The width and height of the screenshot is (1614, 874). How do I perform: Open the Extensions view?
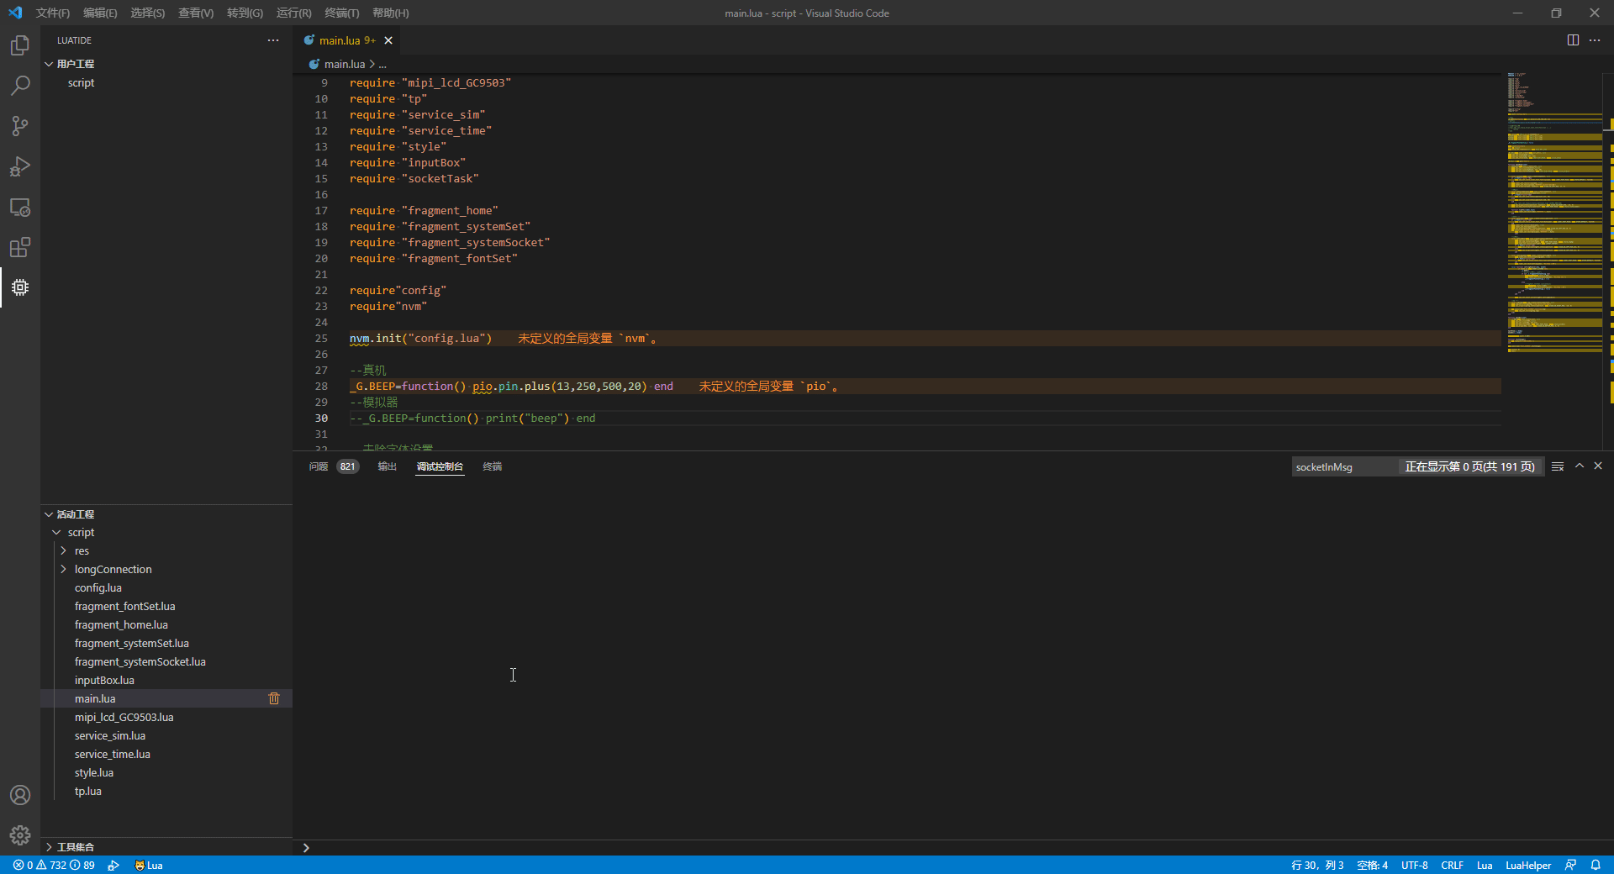point(20,247)
